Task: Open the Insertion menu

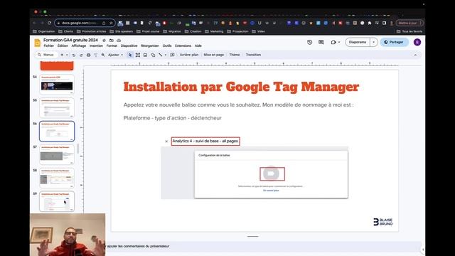Action: point(96,46)
